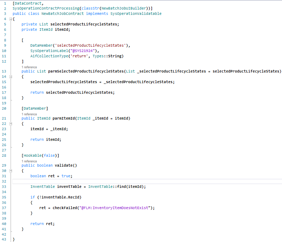Click line number 29 in the gutter
This screenshot has height=242, width=282.
[x=4, y=165]
